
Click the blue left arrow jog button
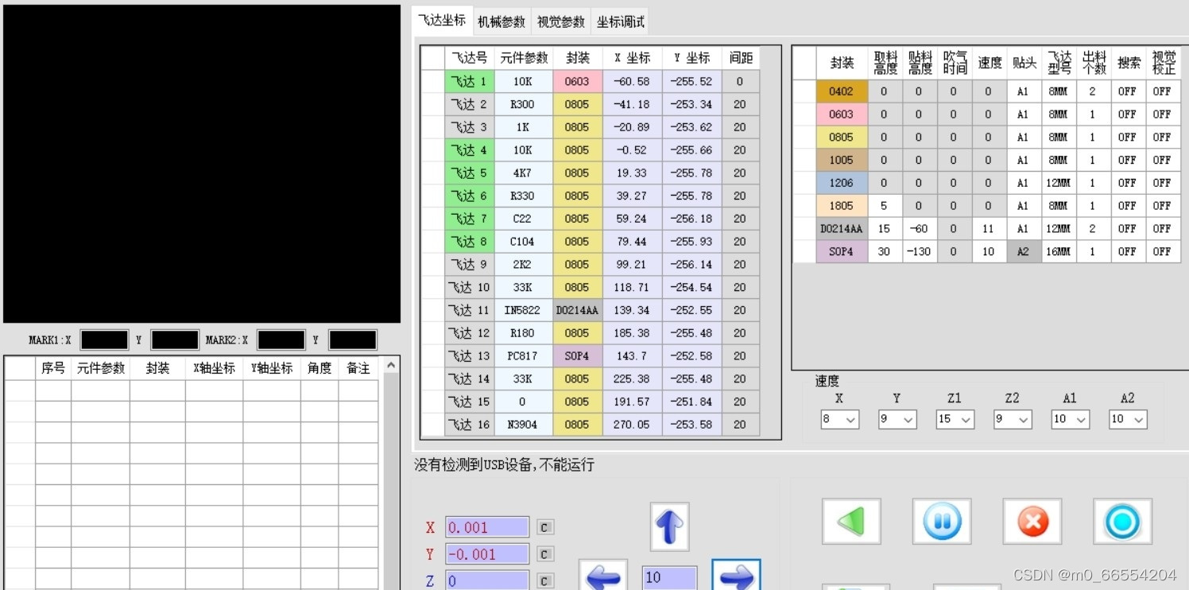pos(603,575)
